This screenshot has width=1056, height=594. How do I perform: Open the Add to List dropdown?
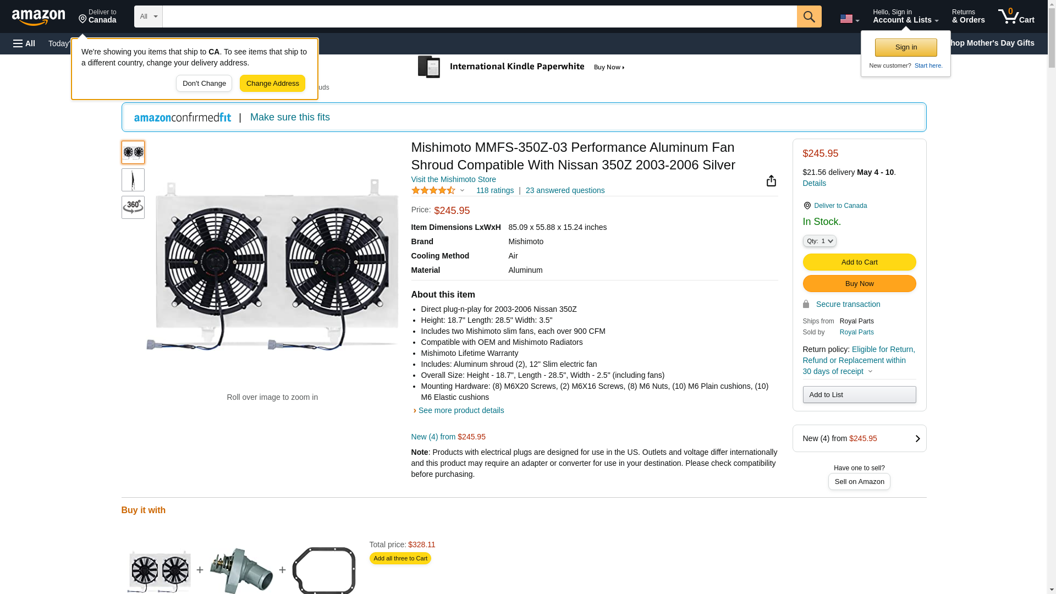click(x=859, y=395)
